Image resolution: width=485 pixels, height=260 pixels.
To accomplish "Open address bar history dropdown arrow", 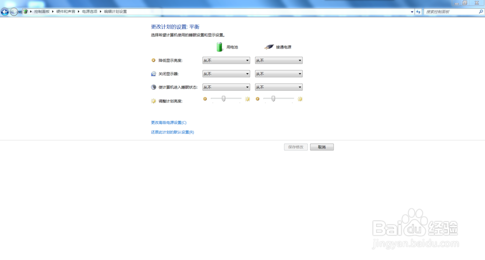I will 412,12.
